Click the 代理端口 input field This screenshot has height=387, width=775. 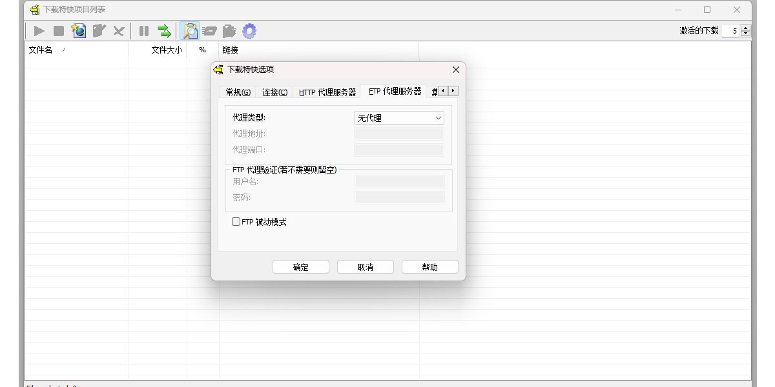tap(399, 150)
